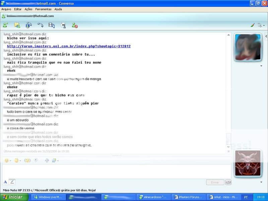268x201 pixels.
Task: Open the activities media icon
Action: [x=52, y=25]
